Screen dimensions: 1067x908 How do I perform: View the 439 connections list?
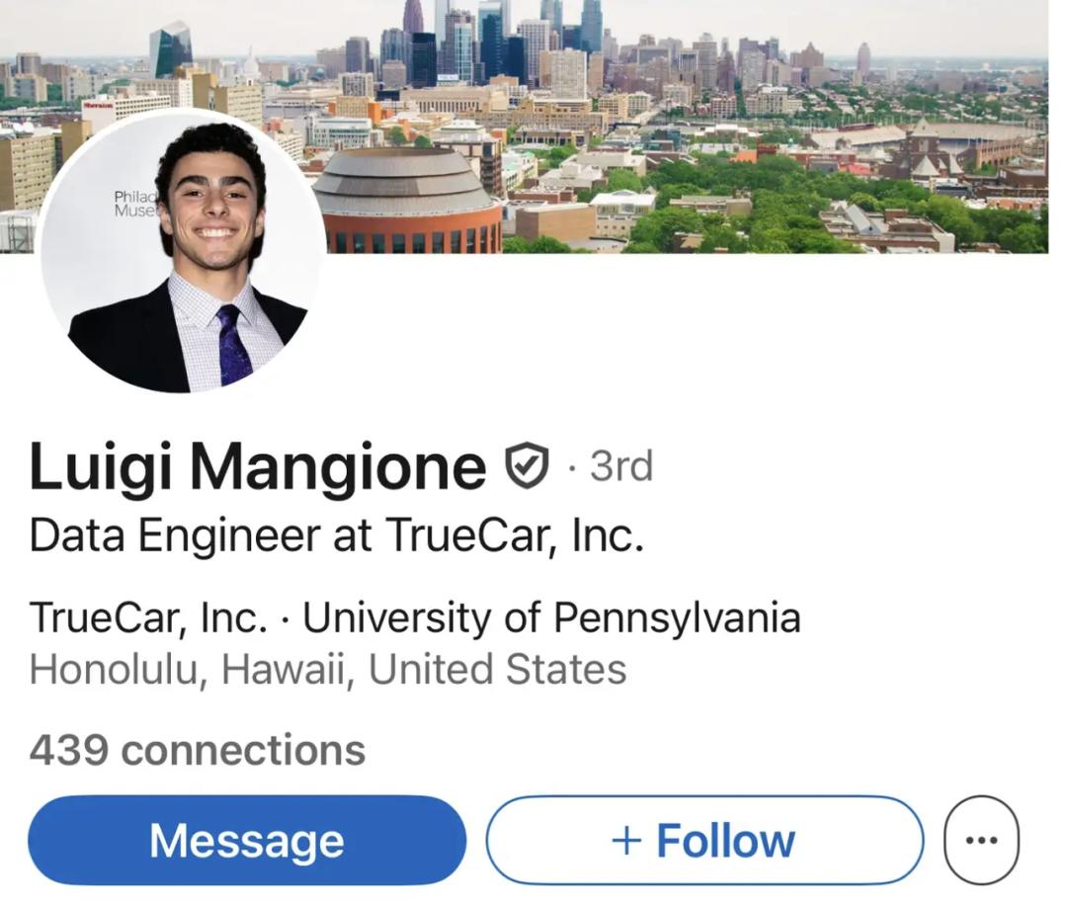click(197, 750)
